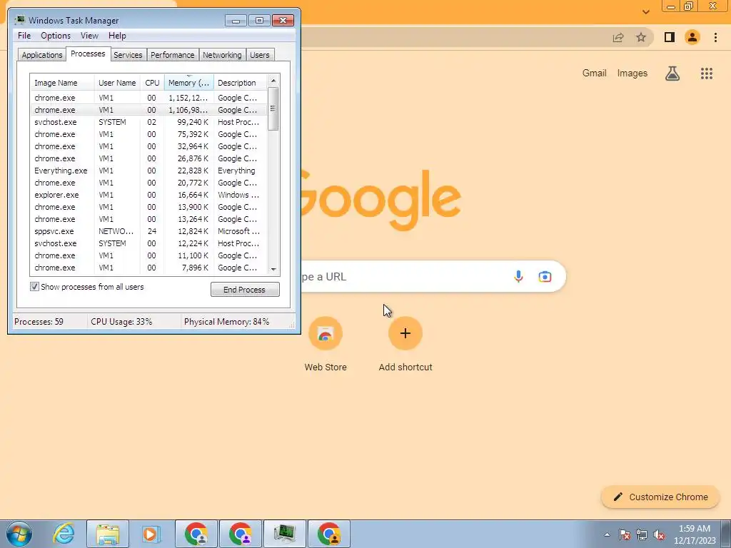Open Images link
This screenshot has width=731, height=548.
tap(632, 73)
